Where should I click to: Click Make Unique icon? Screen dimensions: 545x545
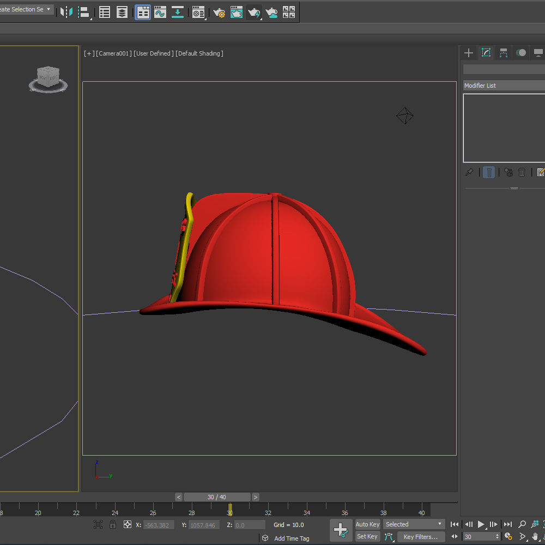click(508, 172)
